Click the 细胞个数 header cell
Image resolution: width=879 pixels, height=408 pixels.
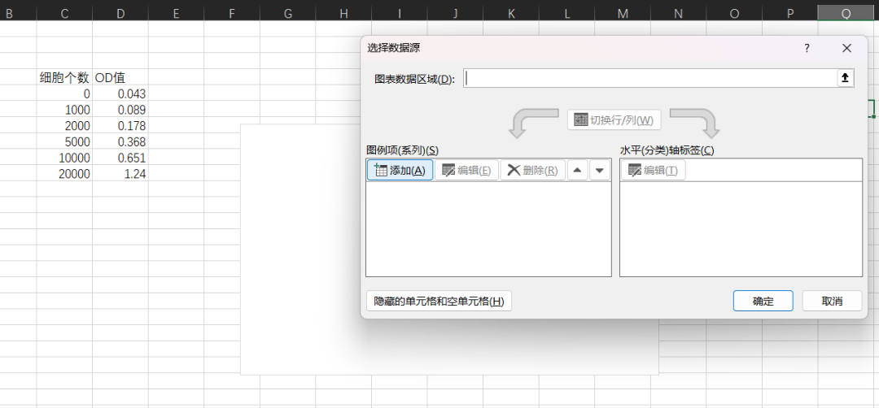pyautogui.click(x=64, y=78)
